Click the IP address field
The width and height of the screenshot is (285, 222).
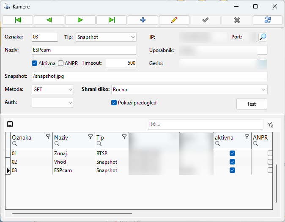(203, 37)
